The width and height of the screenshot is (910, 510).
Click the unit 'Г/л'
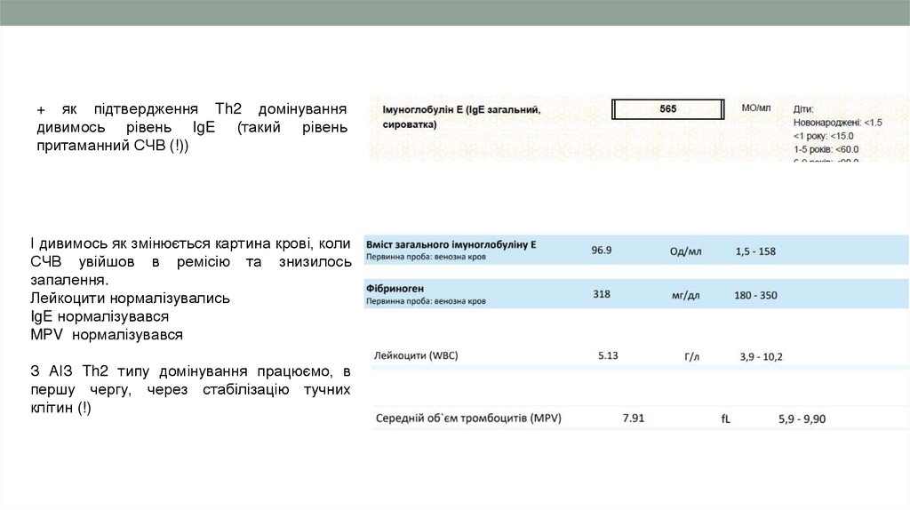pyautogui.click(x=691, y=357)
